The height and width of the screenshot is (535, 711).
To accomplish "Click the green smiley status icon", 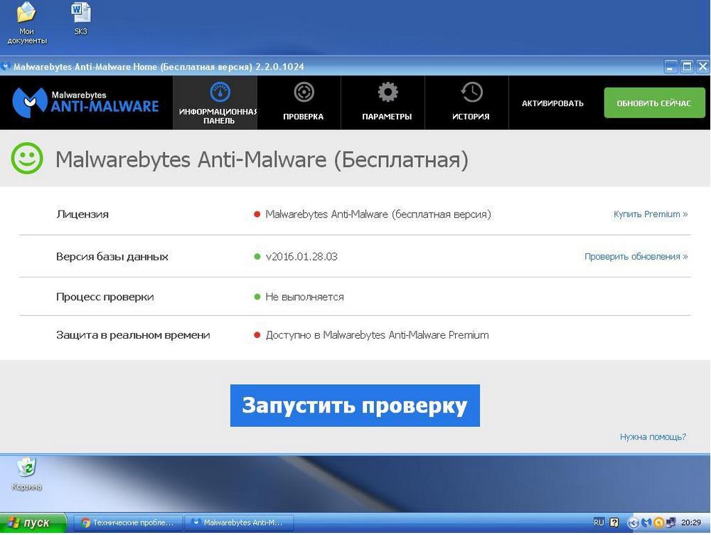I will 27,159.
